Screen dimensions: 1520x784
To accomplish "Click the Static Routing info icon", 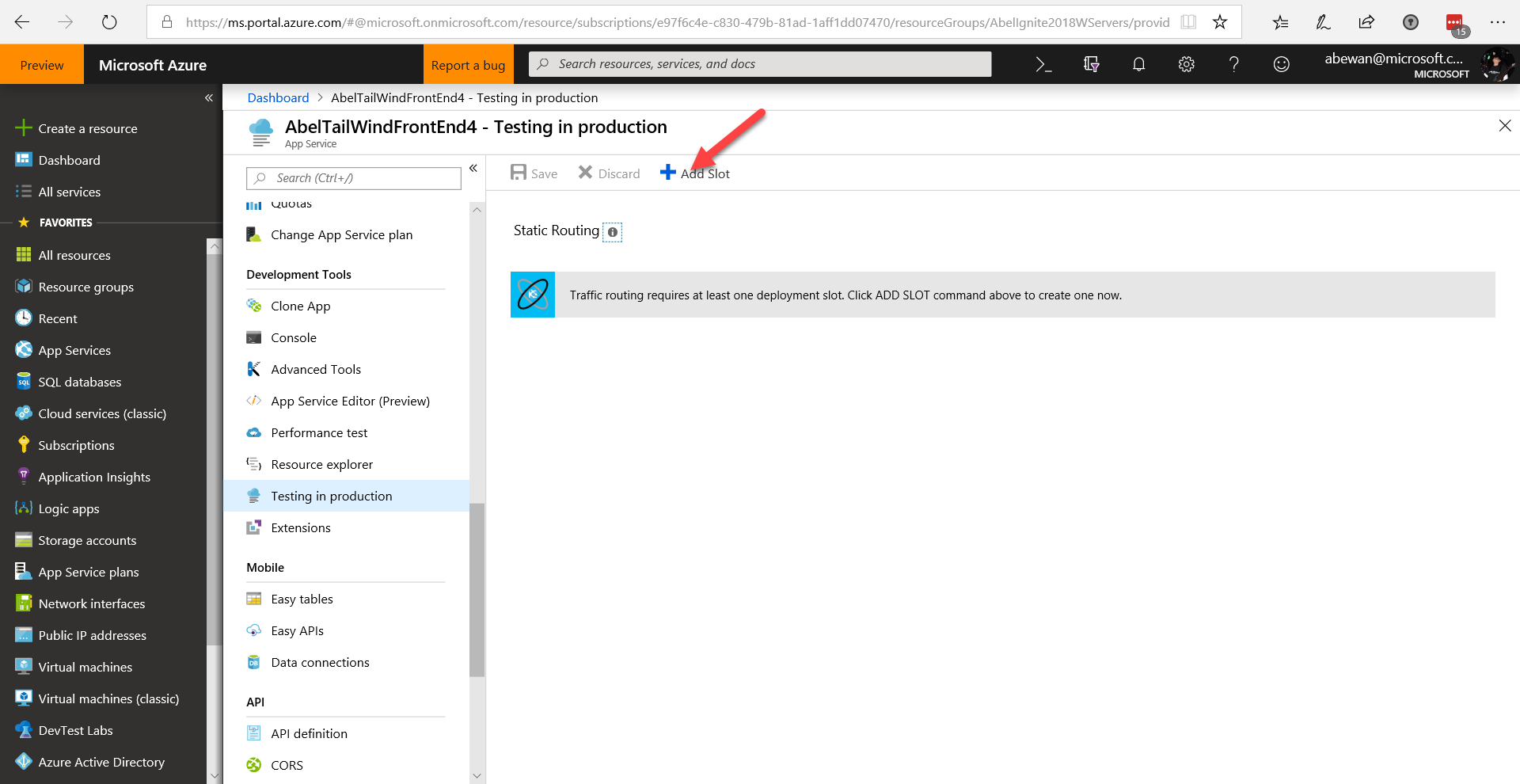I will point(612,232).
